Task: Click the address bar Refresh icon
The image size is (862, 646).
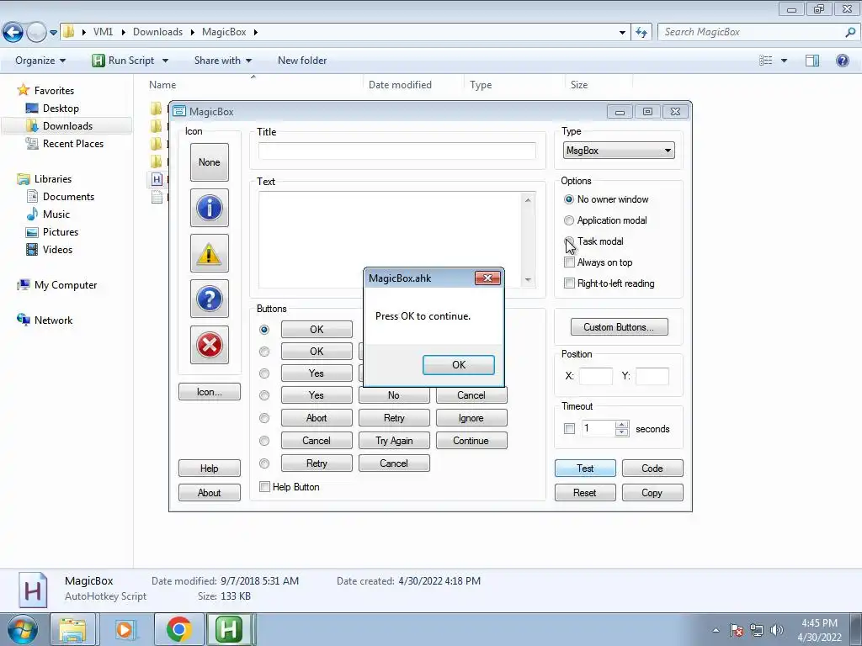Action: (x=641, y=33)
